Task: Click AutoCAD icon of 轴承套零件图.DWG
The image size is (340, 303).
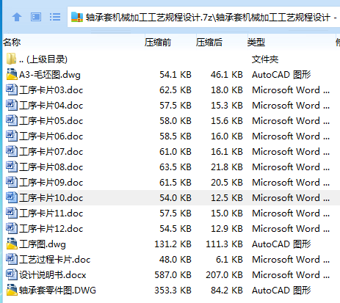Action: (x=12, y=290)
